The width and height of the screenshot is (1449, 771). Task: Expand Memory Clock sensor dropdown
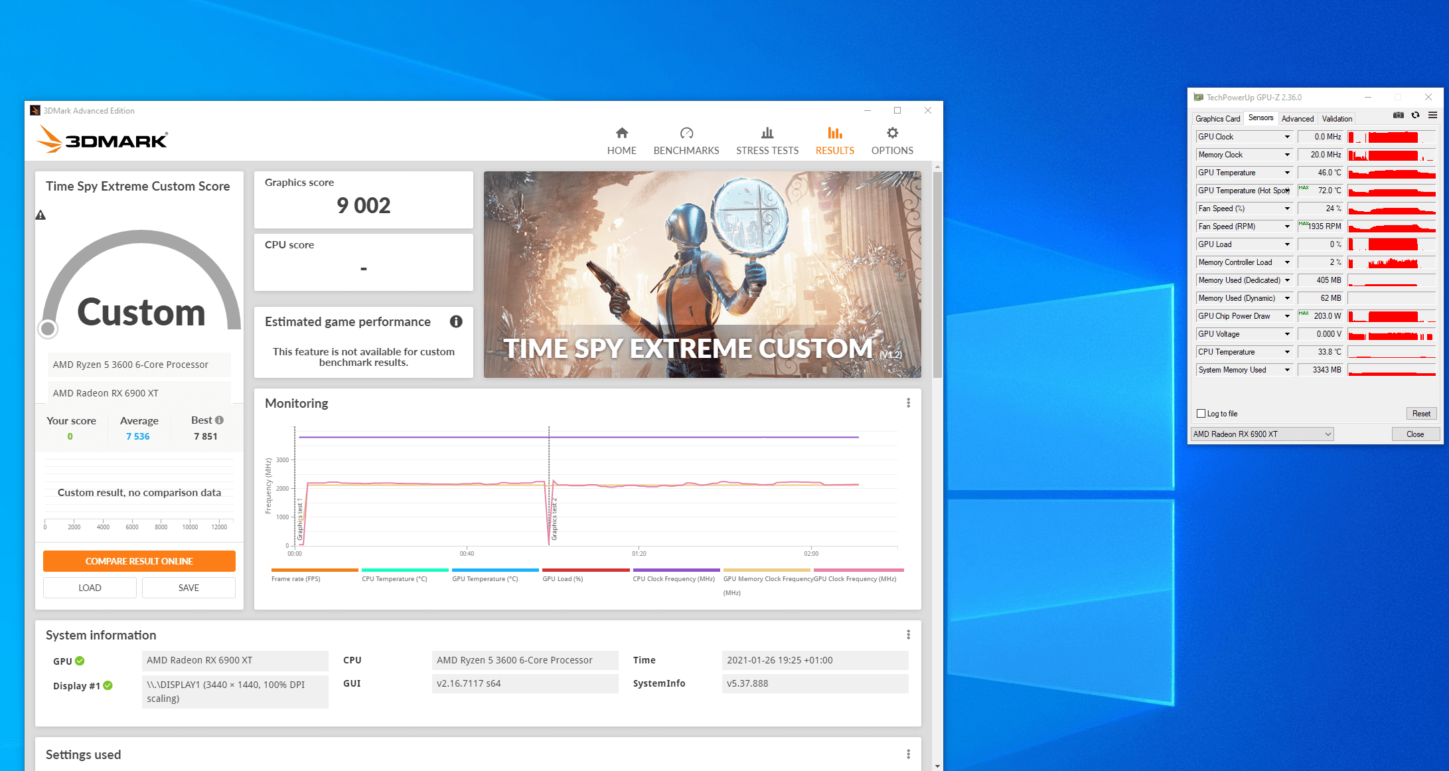(x=1287, y=155)
